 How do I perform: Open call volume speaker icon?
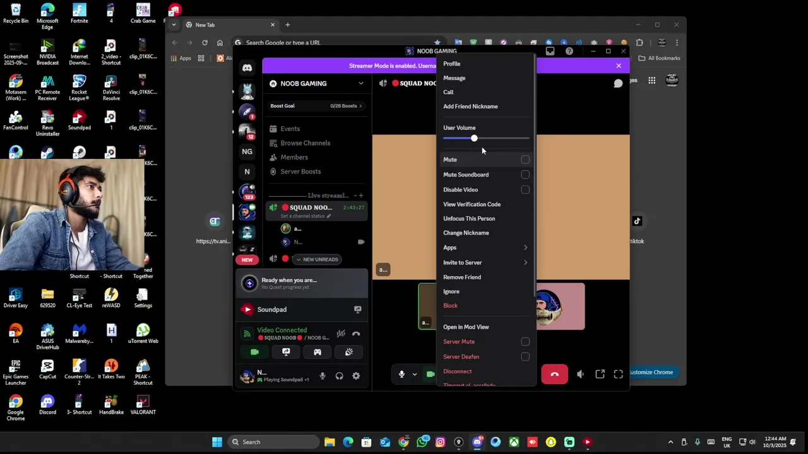pos(581,374)
